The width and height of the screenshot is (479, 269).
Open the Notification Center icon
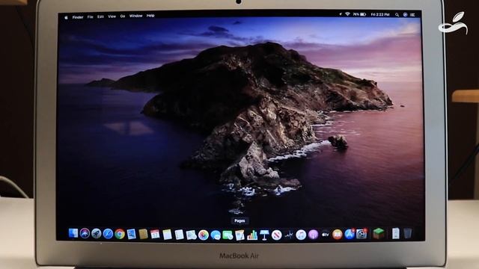click(412, 15)
